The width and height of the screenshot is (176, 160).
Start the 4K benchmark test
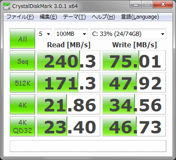tap(22, 104)
